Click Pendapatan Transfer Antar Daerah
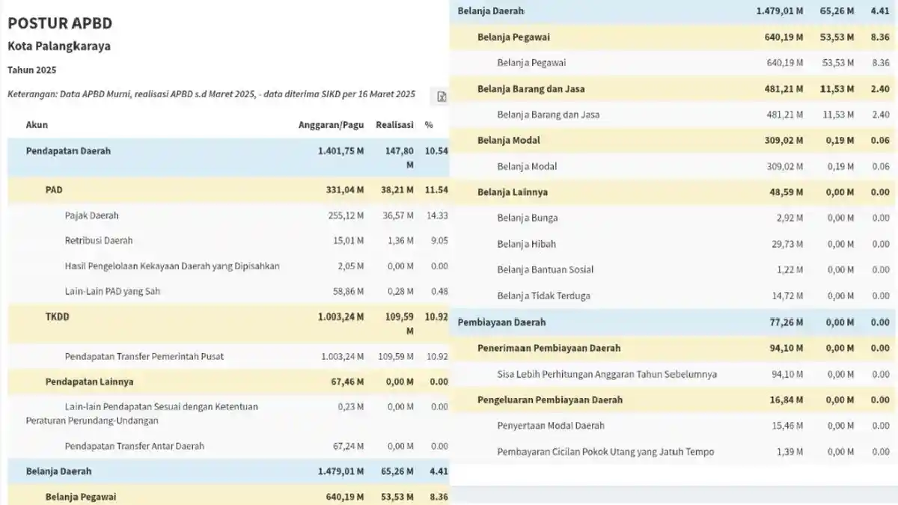 [x=135, y=446]
